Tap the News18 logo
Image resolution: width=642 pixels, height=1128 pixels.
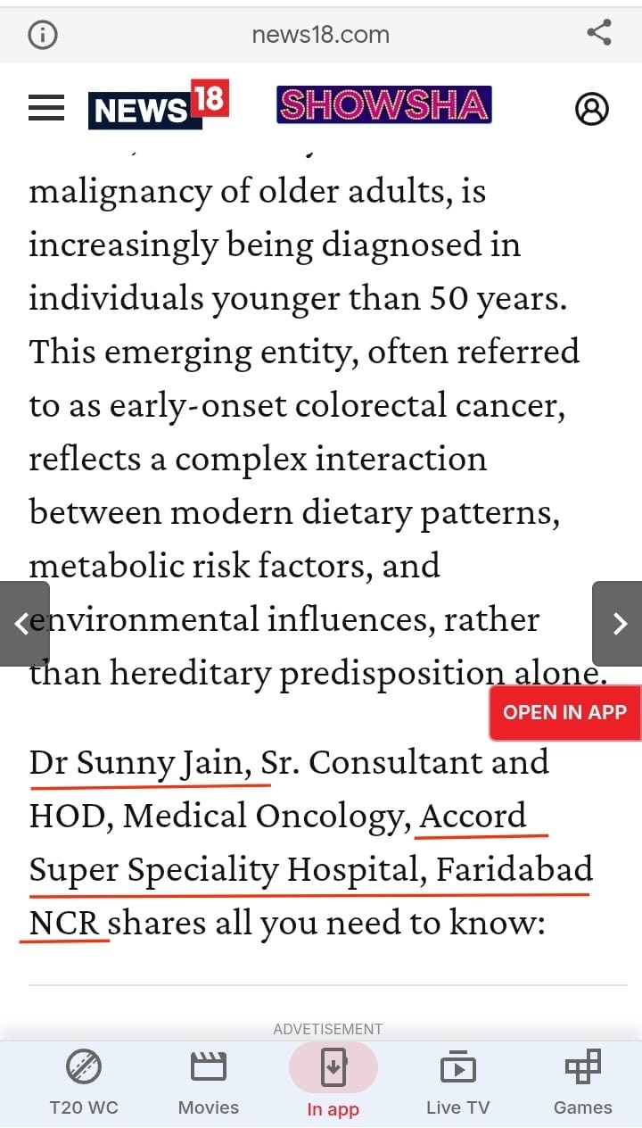(159, 105)
